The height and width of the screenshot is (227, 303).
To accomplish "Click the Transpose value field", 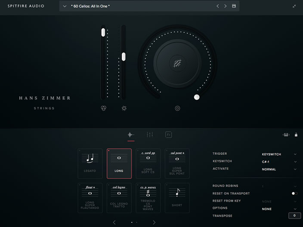I will (294, 216).
